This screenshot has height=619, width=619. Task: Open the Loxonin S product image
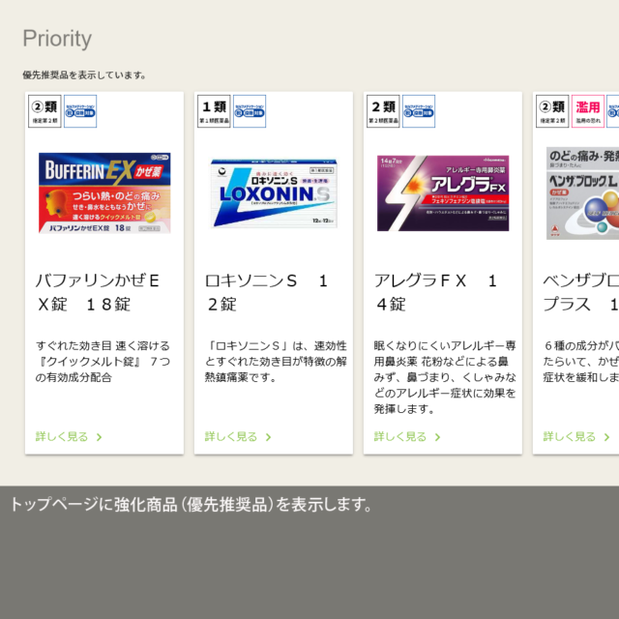(x=274, y=192)
